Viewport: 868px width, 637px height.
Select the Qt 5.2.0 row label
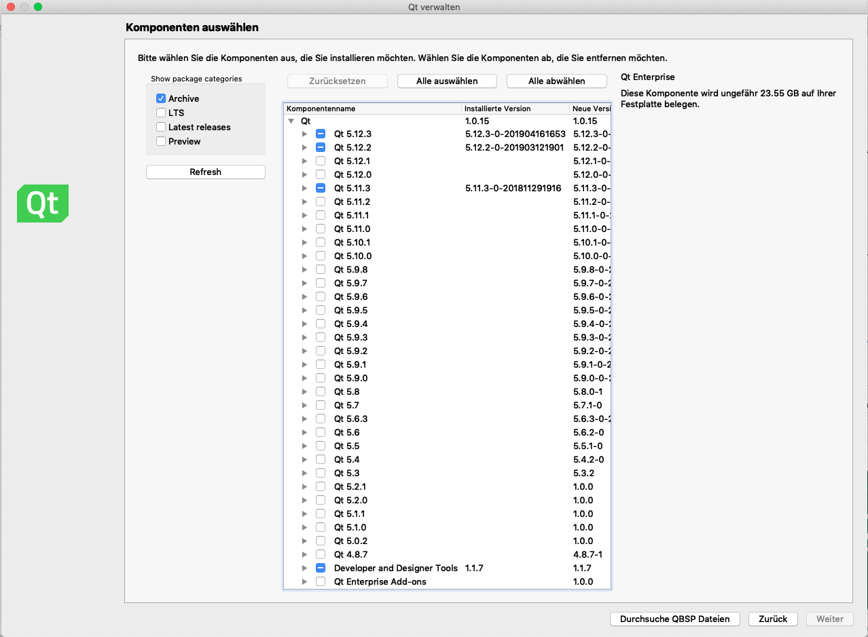350,500
